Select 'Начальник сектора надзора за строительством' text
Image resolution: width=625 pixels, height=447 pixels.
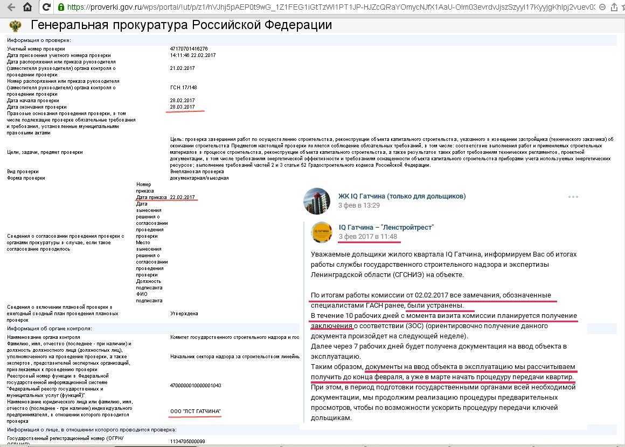234,357
